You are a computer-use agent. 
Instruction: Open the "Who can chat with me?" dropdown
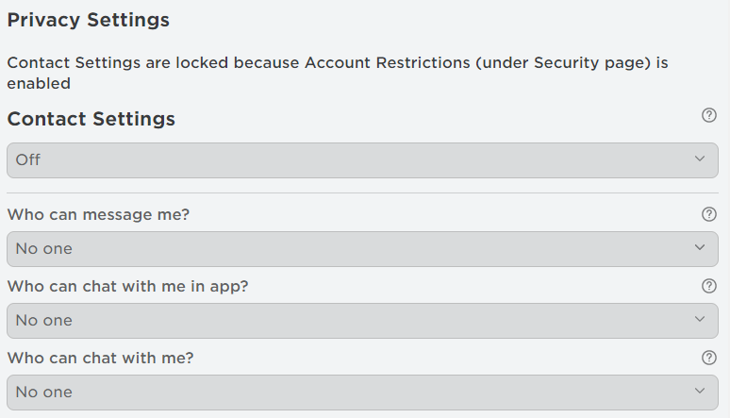[x=362, y=392]
